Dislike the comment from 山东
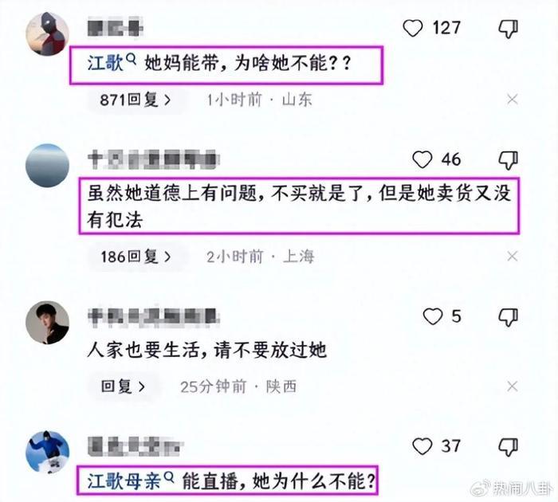 509,29
